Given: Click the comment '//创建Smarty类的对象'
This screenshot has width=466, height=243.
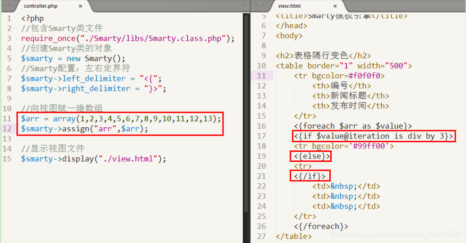Looking at the screenshot, I should point(66,48).
